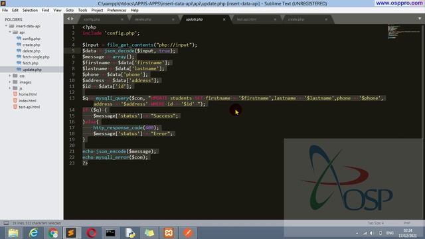Open the Tools menu
This screenshot has width=425, height=239.
tap(82, 11)
